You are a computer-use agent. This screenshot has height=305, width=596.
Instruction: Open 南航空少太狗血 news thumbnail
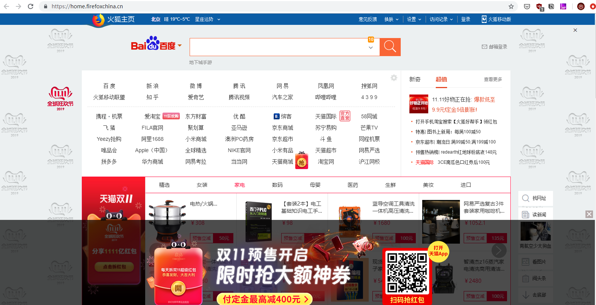[x=535, y=231]
